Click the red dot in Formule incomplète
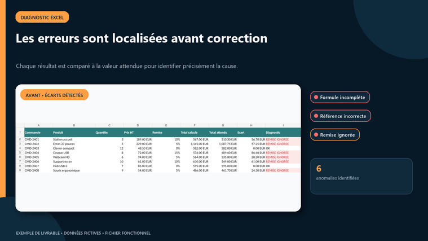 [316, 97]
